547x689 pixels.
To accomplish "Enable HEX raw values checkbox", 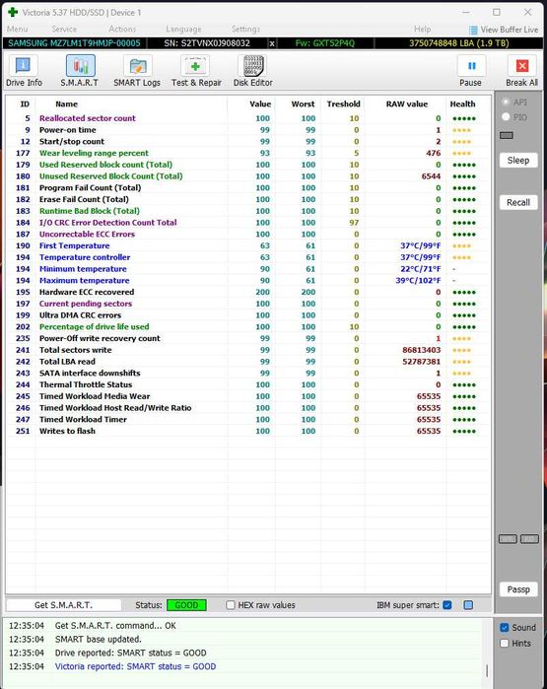I will [x=231, y=605].
